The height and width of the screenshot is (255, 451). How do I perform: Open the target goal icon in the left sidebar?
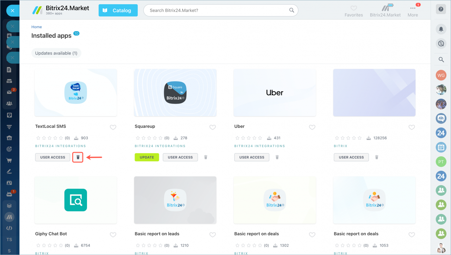coord(10,149)
